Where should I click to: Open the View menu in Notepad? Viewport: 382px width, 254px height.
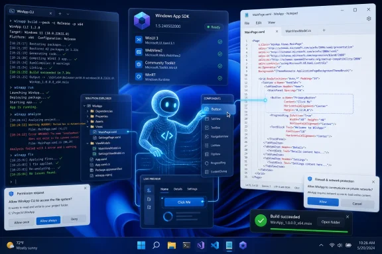click(271, 22)
